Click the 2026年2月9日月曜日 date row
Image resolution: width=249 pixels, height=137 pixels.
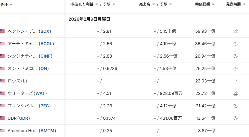pyautogui.click(x=89, y=19)
